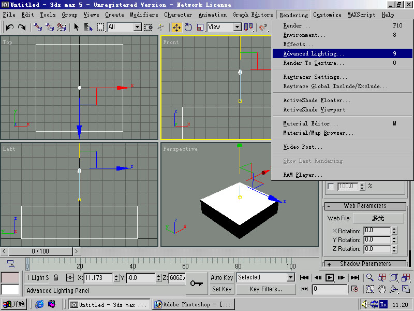The height and width of the screenshot is (311, 414).
Task: Jump to the animation start frame
Action: [304, 277]
